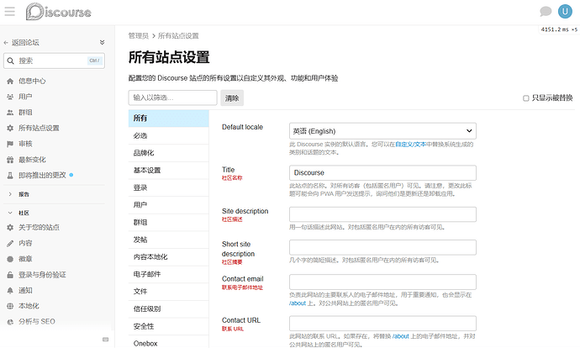This screenshot has height=348, width=580.
Task: Click the pencil icon beside 内容
Action: click(x=10, y=243)
